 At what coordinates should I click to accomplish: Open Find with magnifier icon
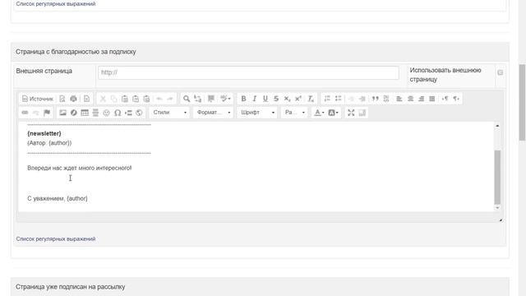[187, 99]
